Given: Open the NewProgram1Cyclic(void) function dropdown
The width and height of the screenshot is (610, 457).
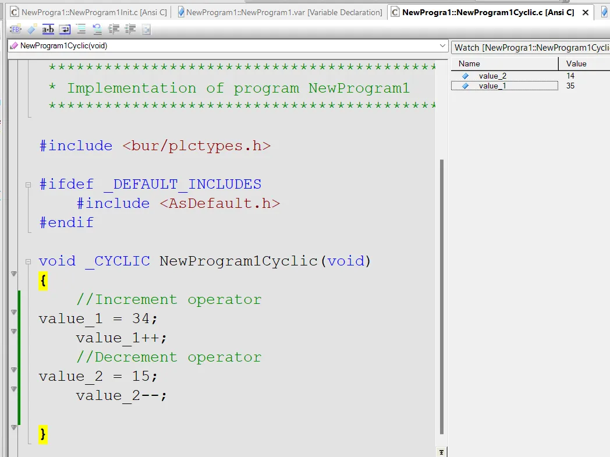Looking at the screenshot, I should point(442,45).
